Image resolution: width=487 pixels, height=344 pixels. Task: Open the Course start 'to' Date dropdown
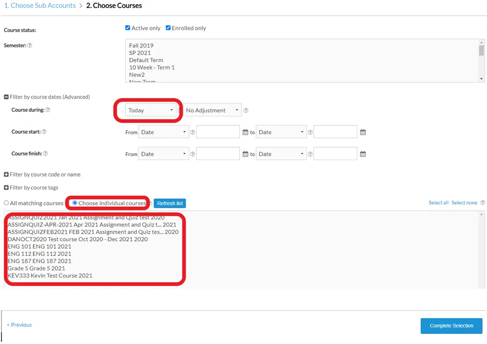281,132
